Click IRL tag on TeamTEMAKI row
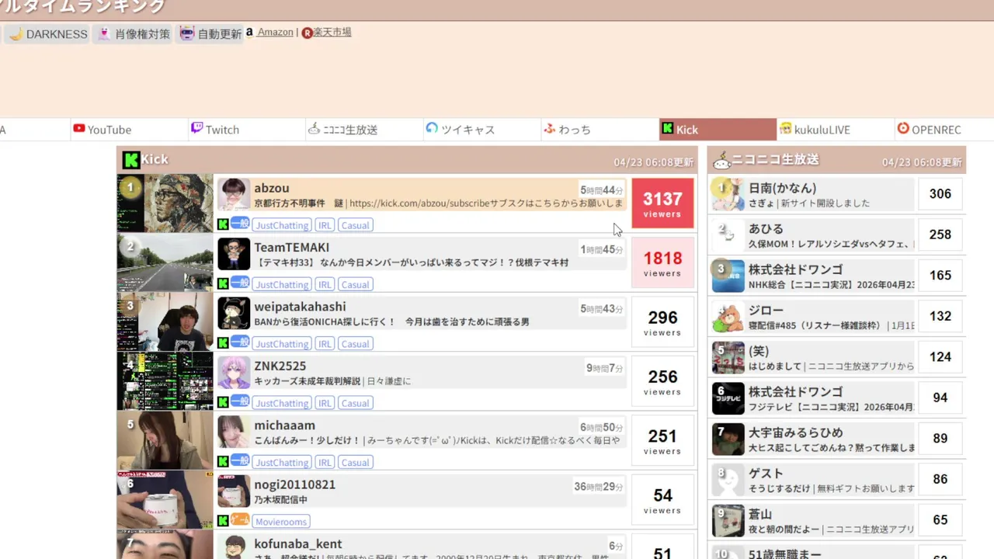The image size is (994, 559). tap(325, 284)
